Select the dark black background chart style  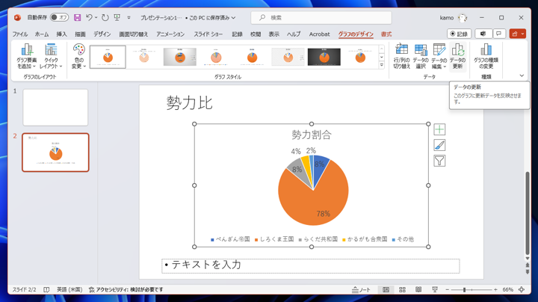click(324, 57)
